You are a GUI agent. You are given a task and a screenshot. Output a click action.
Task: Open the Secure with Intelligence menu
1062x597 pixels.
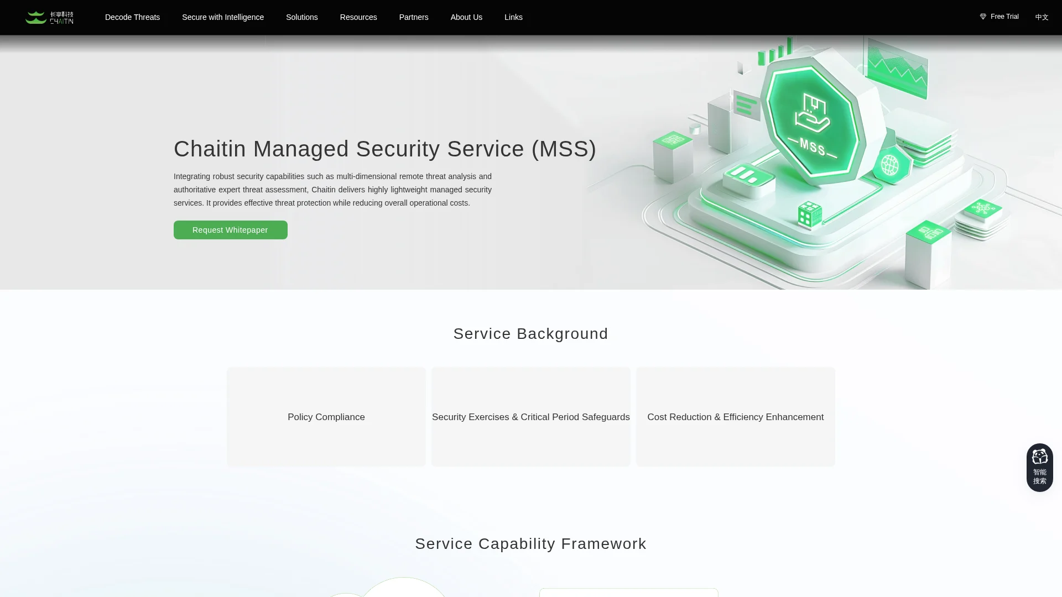[x=223, y=17]
